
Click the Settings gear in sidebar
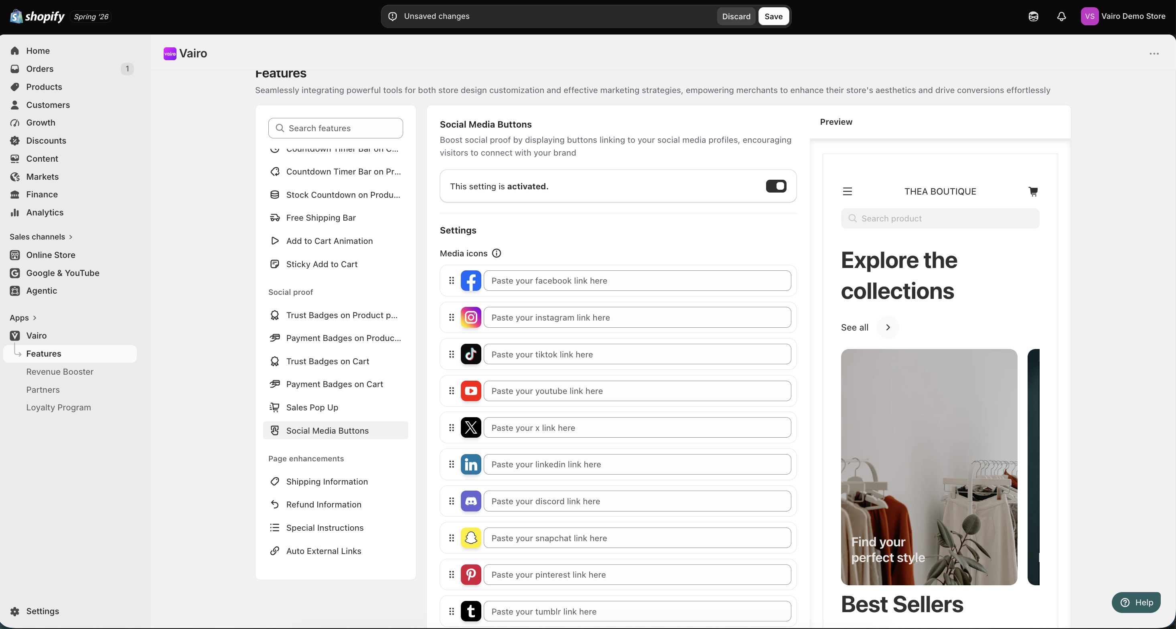pos(14,611)
